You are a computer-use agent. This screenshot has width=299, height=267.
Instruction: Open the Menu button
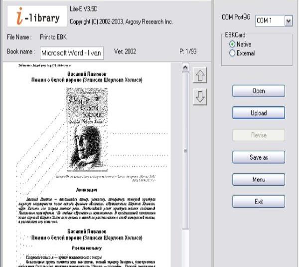(259, 179)
